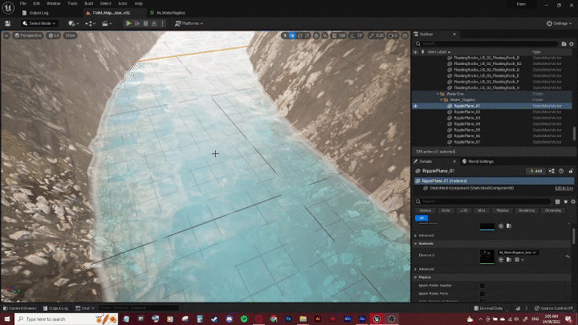Screen dimensions: 578x325
Task: Select RipplePlane_05 in the Outliner
Action: point(467,130)
